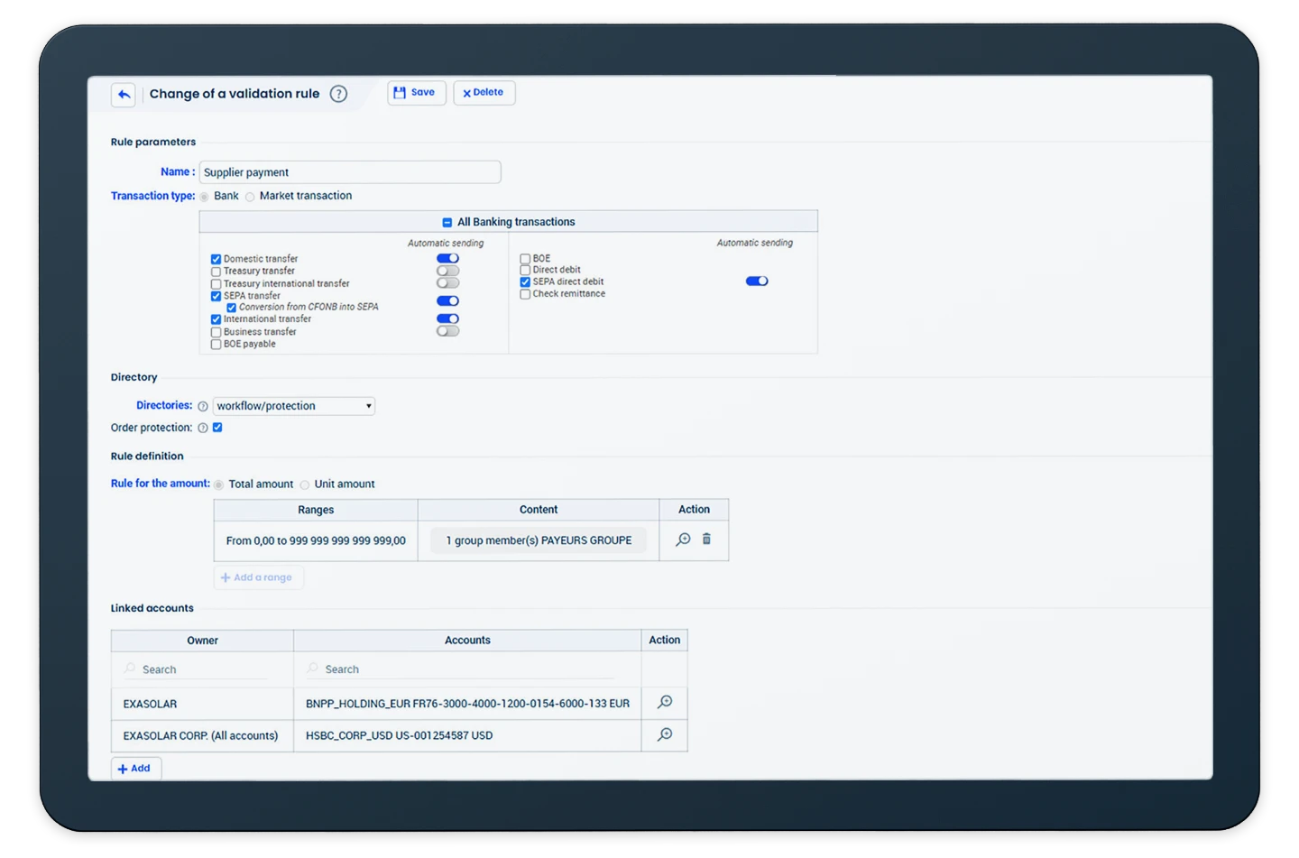Select the Market transaction radio button

click(250, 197)
